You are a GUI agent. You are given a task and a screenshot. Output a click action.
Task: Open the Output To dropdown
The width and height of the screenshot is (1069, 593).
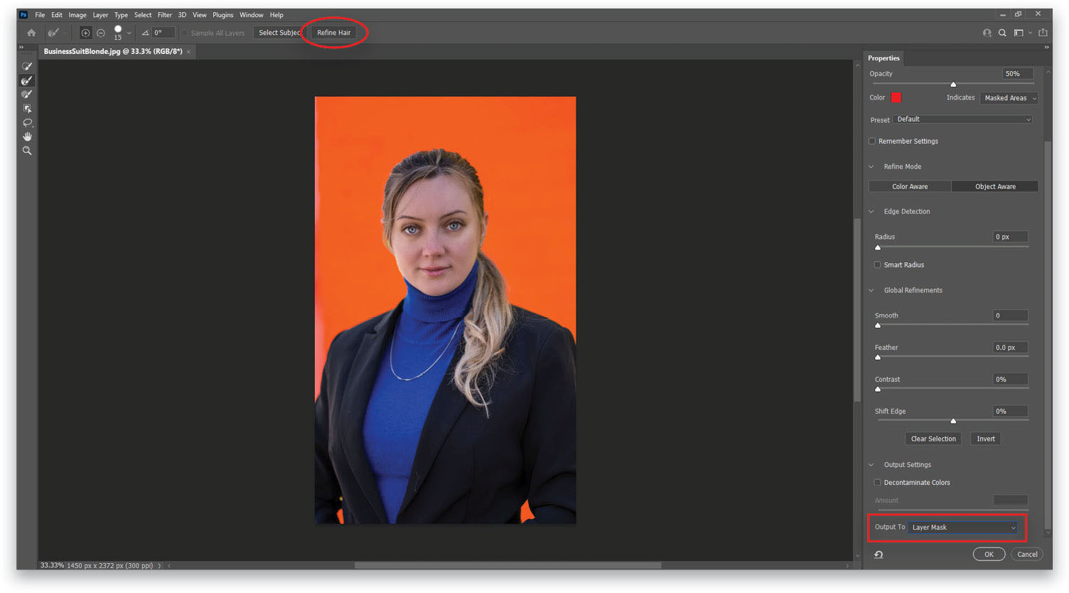pos(962,527)
